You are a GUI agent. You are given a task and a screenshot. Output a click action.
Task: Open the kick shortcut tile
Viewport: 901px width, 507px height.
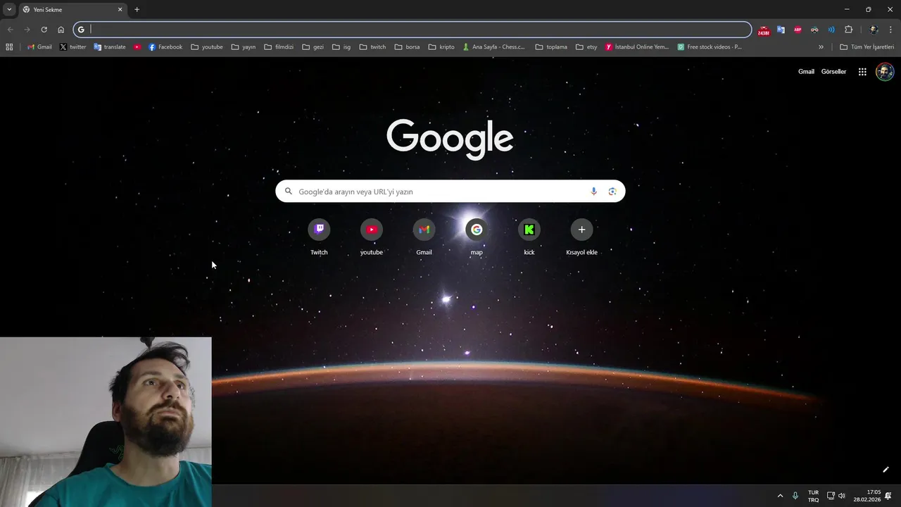click(529, 237)
